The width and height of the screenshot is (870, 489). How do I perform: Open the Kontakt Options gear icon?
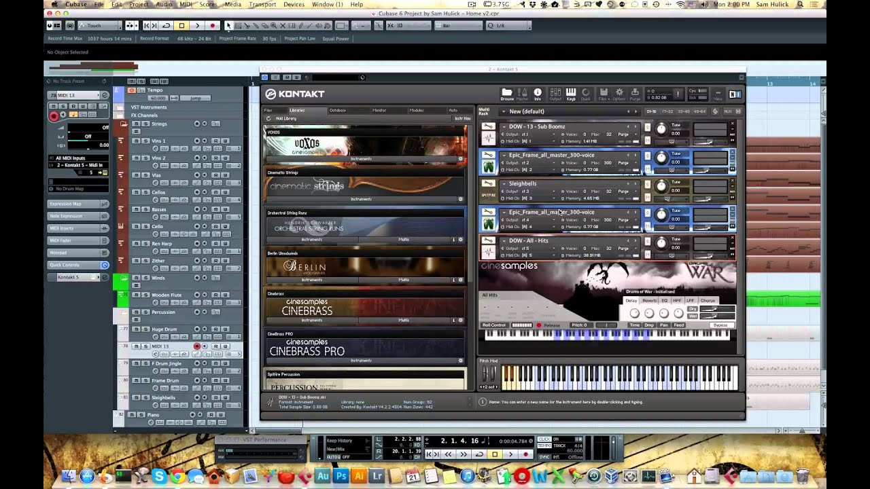pyautogui.click(x=619, y=94)
